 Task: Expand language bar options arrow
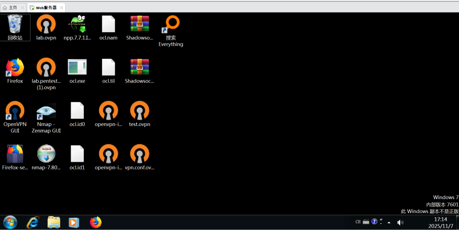(x=381, y=223)
